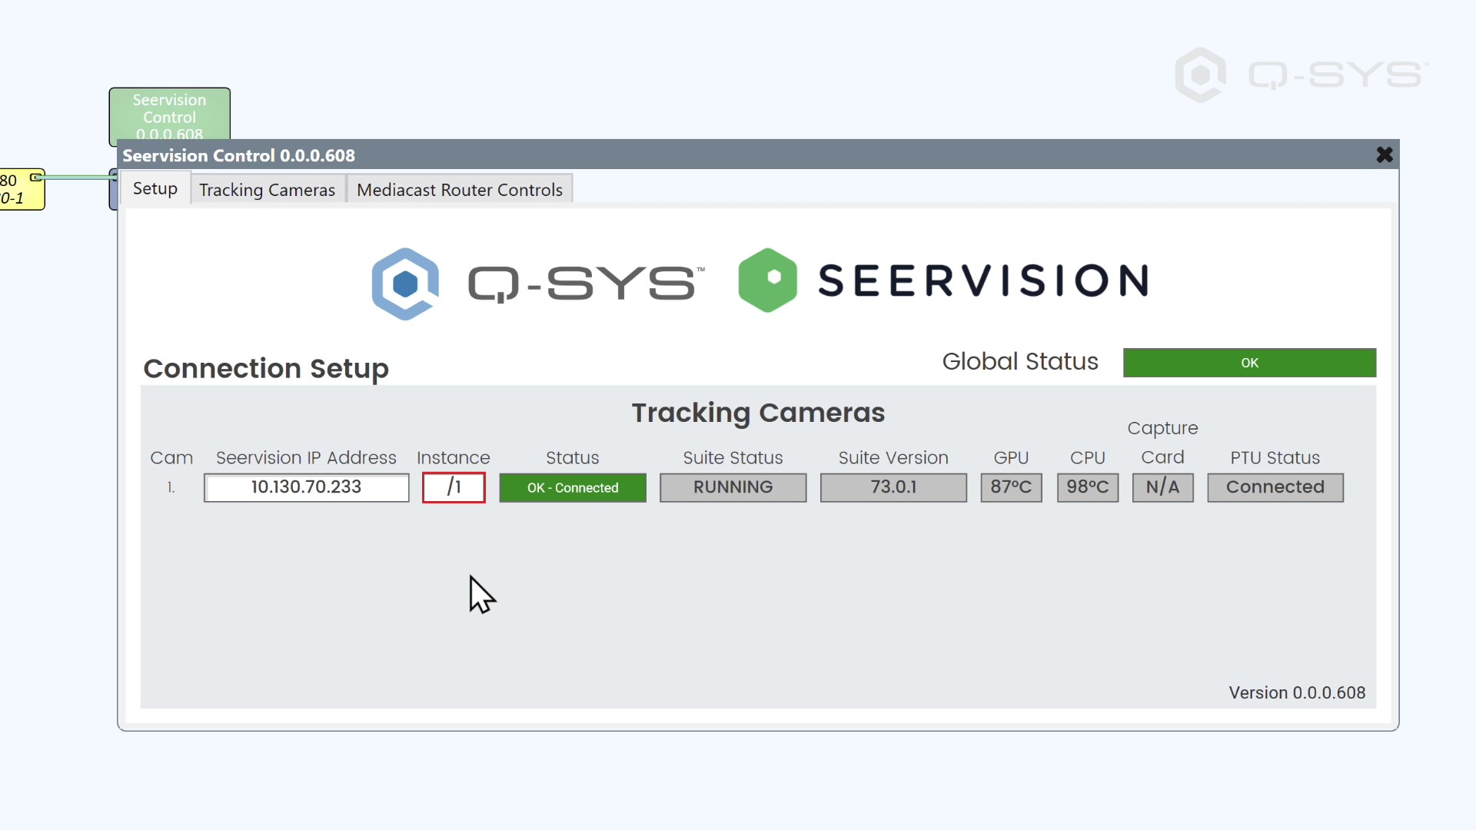
Task: Click the Seervision IP Address field 10.130.70.233
Action: 306,487
